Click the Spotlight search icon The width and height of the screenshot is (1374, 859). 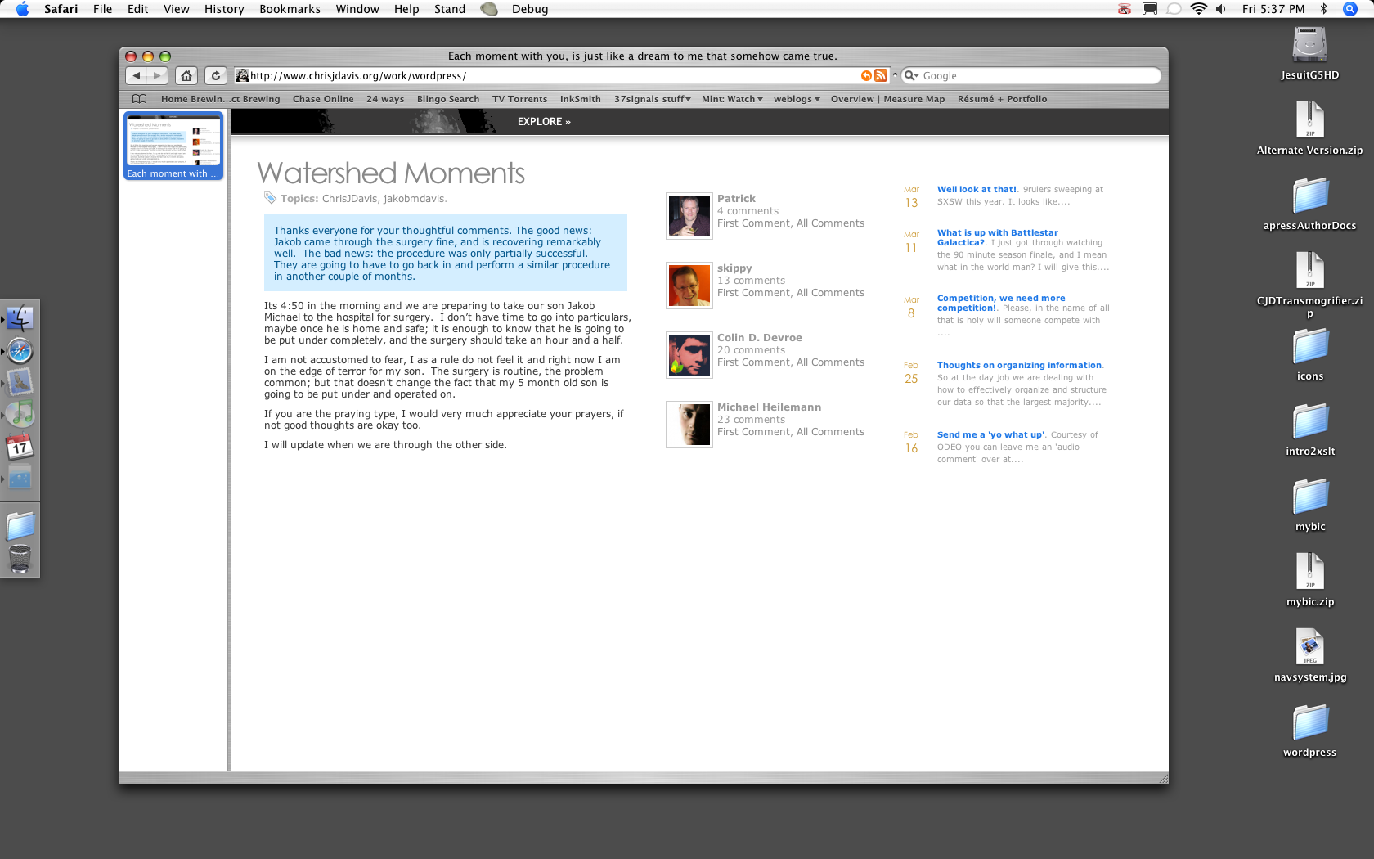[x=1350, y=9]
